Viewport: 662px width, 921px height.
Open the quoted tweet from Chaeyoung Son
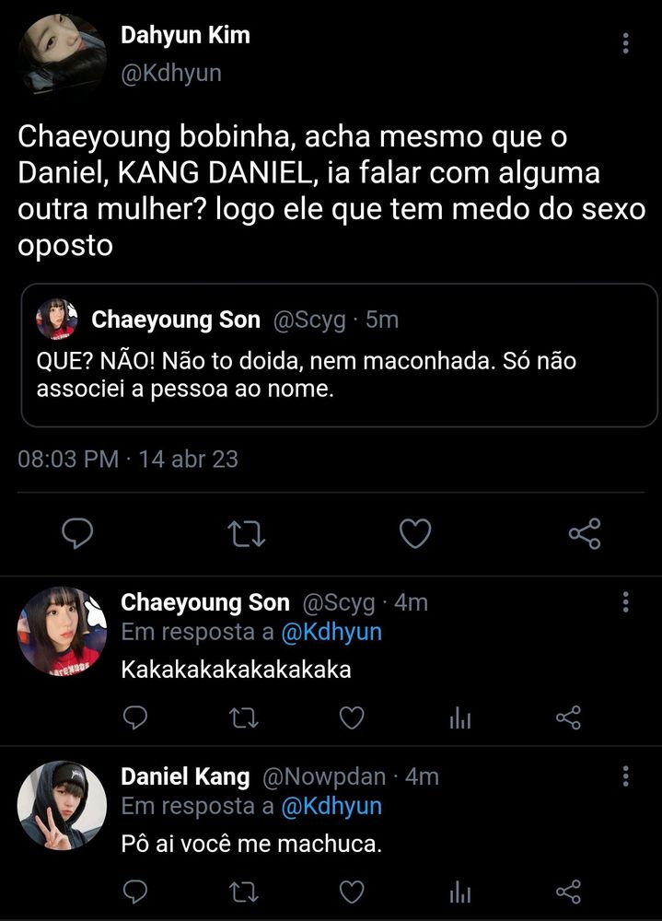(338, 367)
